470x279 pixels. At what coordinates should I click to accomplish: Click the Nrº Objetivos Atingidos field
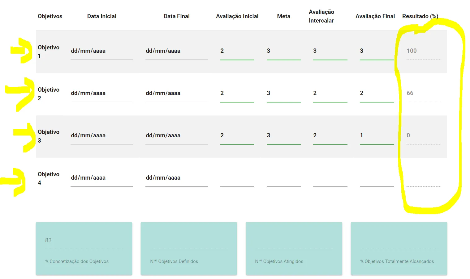(294, 241)
